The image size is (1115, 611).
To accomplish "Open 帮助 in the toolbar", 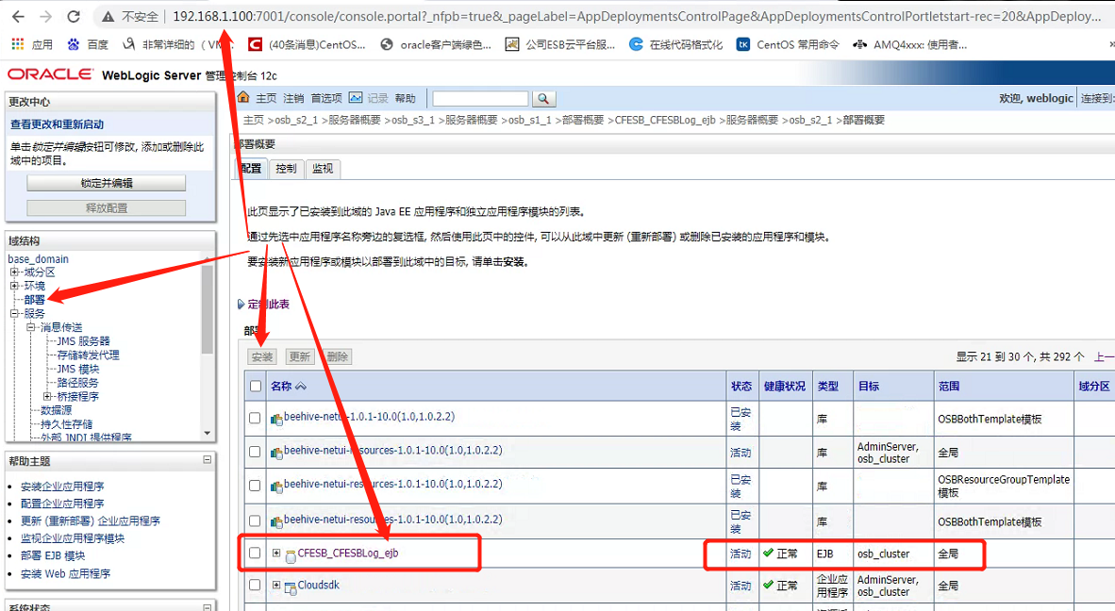I will (x=406, y=98).
